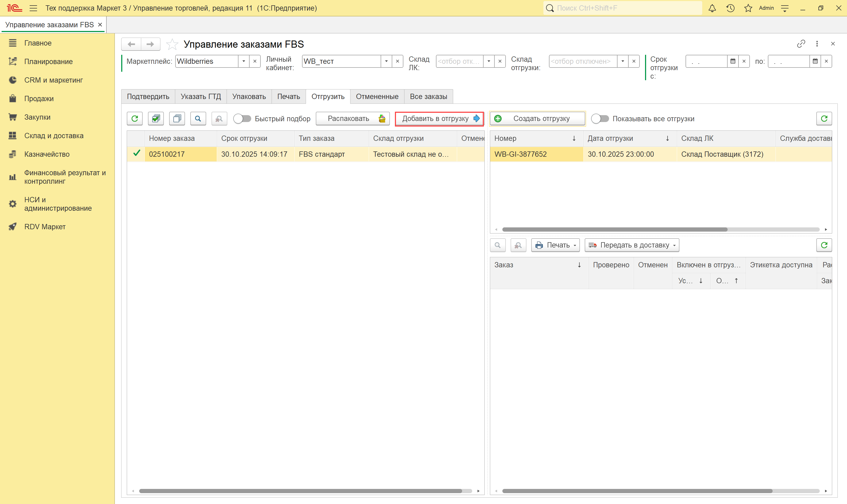
Task: Click the Создать отгрузку button
Action: coord(537,119)
